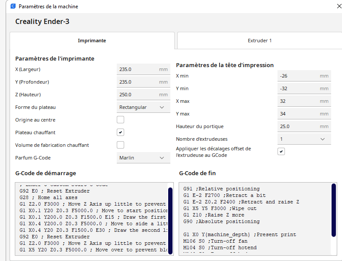342x261 pixels.
Task: Enable the Origine au centre checkbox
Action: (x=120, y=120)
